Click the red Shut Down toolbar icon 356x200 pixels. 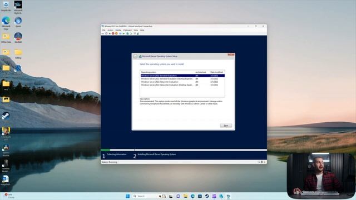[x=113, y=33]
